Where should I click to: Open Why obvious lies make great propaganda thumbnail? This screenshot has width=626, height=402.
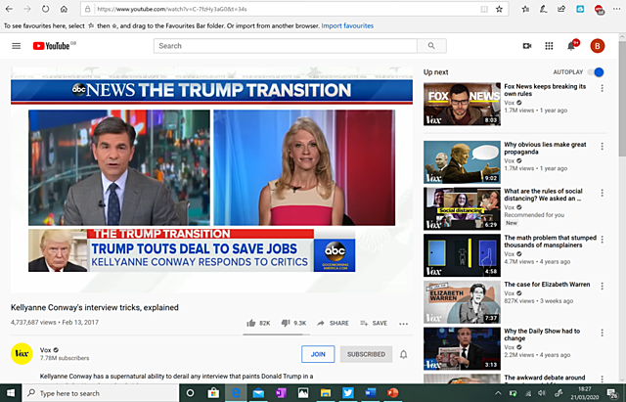coord(462,162)
